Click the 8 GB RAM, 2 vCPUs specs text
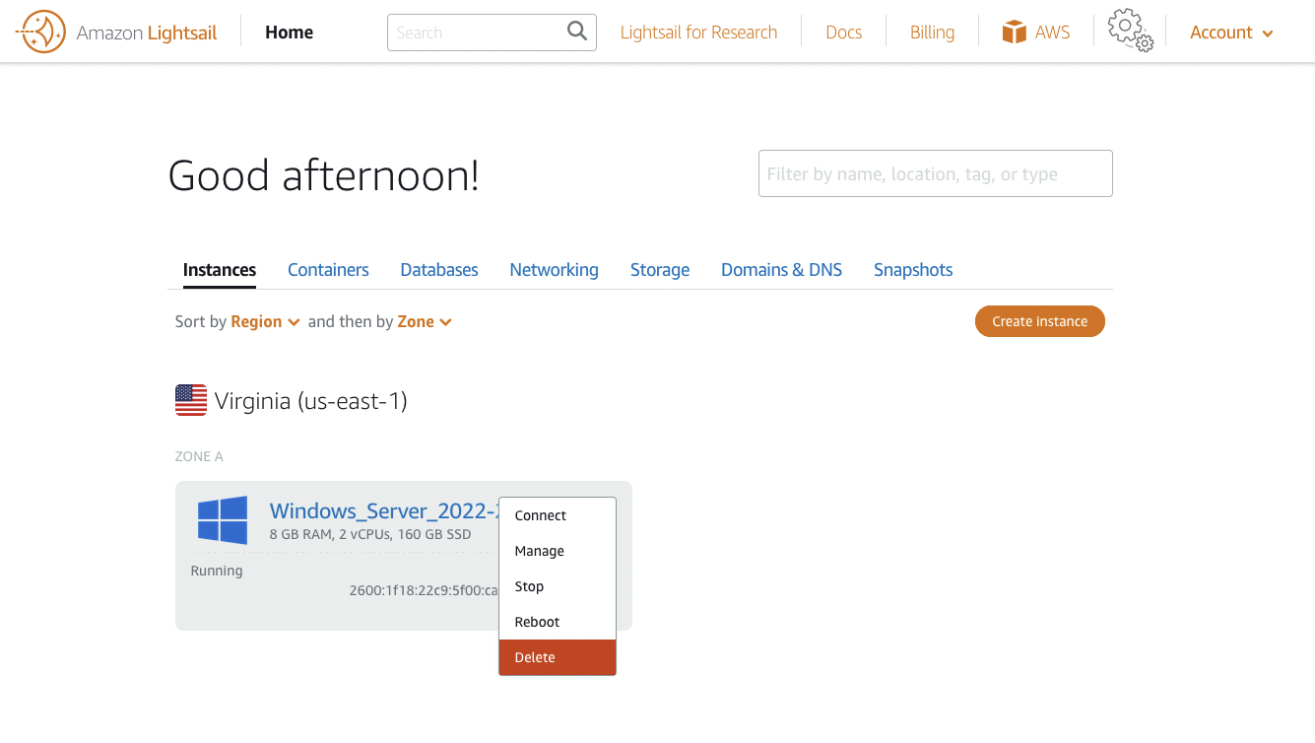The image size is (1315, 743). pos(370,534)
